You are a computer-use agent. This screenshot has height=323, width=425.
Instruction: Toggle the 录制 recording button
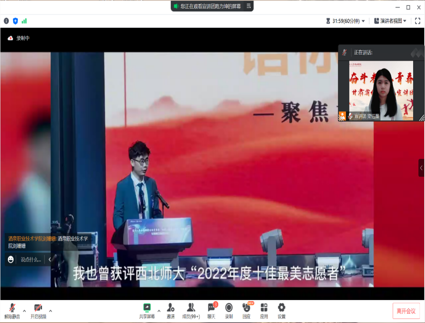click(229, 311)
